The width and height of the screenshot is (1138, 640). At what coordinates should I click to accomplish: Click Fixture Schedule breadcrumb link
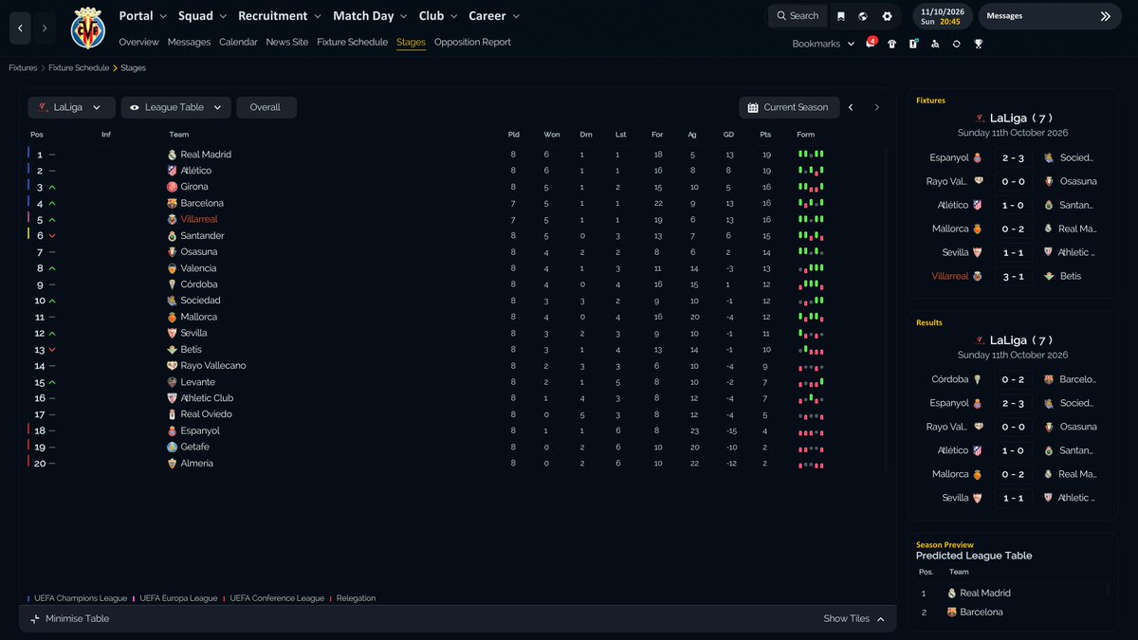tap(80, 68)
